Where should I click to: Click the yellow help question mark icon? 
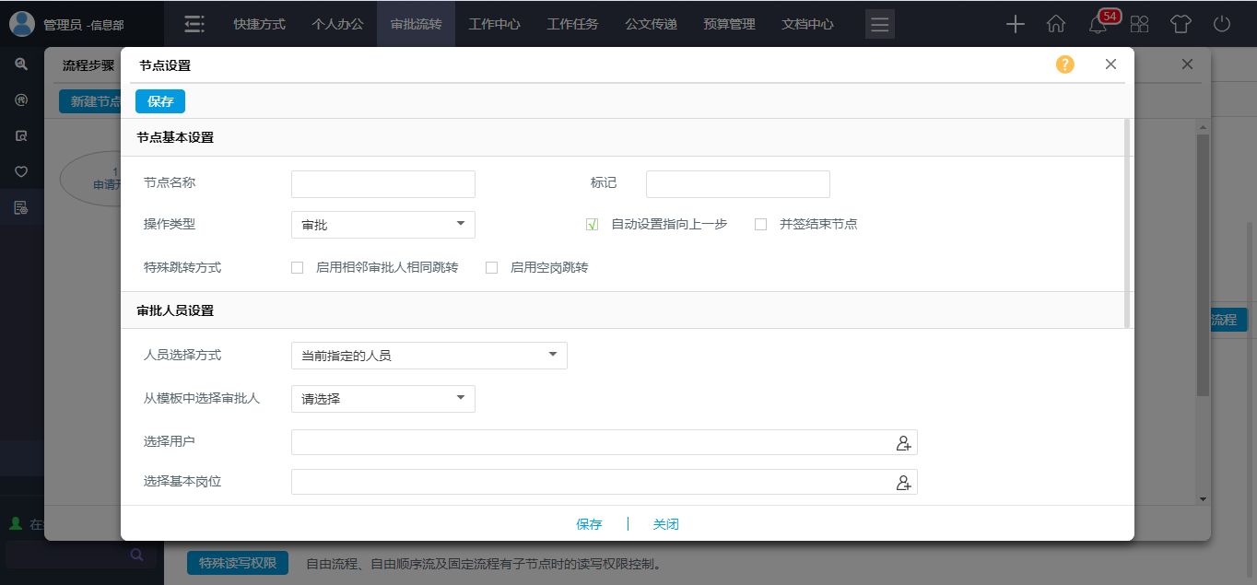coord(1064,64)
